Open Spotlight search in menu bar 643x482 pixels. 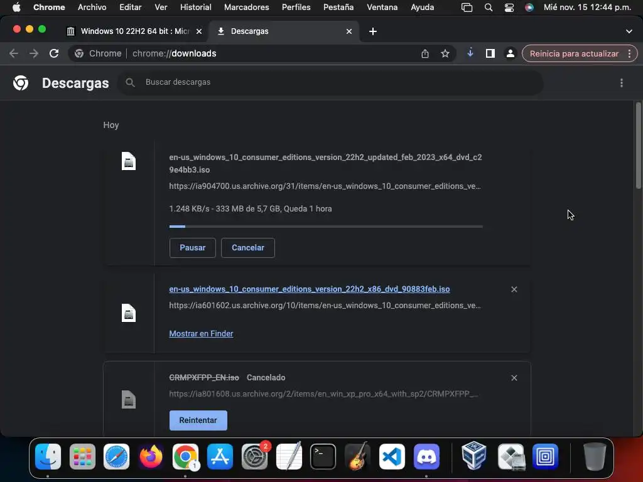point(489,8)
